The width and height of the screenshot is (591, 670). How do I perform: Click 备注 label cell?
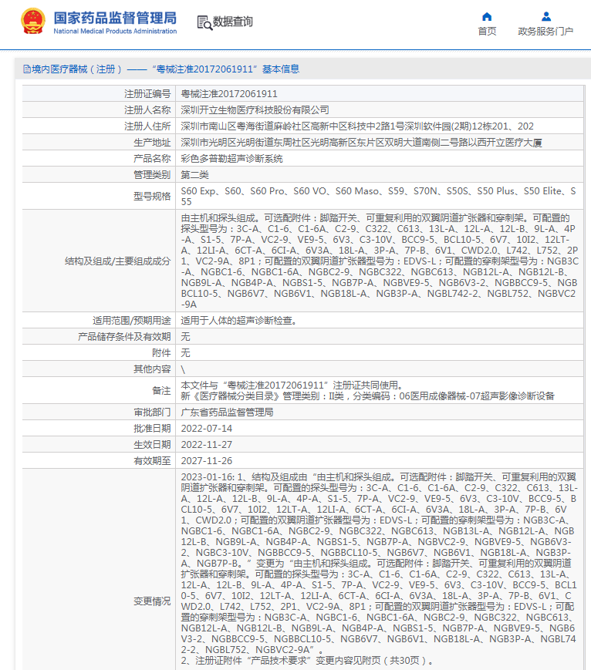99,391
